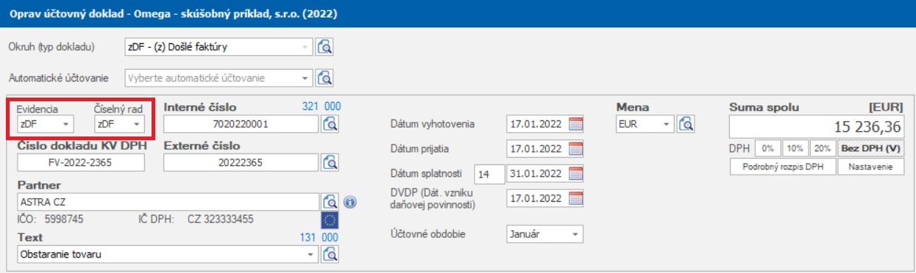916x273 pixels.
Task: Click the Číslo dokladu KV DPH field
Action: [x=81, y=163]
